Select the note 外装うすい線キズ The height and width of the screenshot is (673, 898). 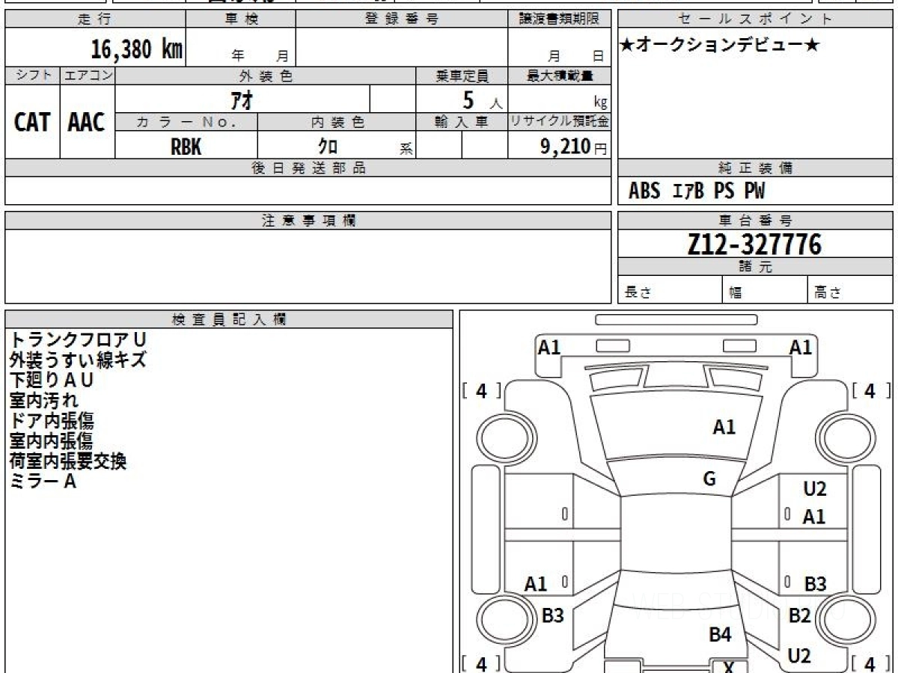tap(78, 360)
